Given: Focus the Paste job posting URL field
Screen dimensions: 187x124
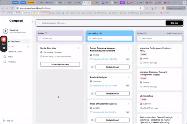Looking at the screenshot, I should (x=102, y=23).
